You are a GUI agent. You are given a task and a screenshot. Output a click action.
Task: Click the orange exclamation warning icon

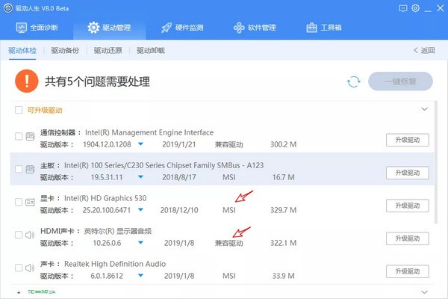(28, 81)
